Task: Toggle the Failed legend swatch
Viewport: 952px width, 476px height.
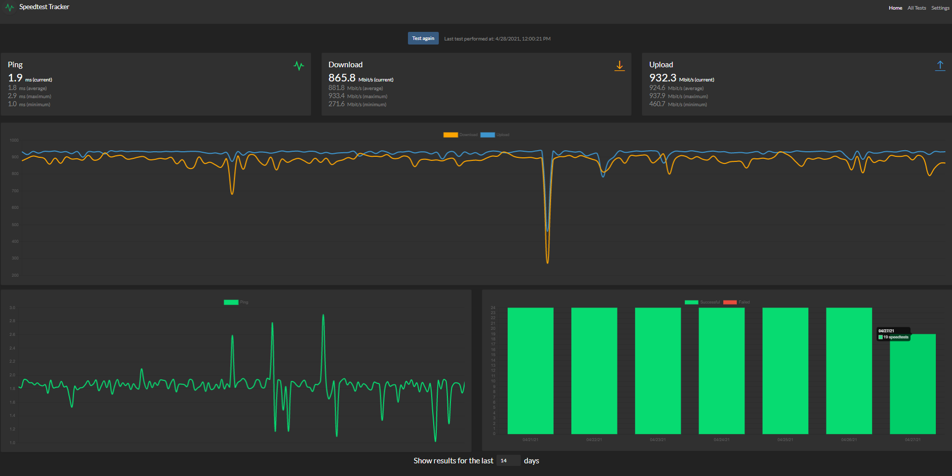Action: 730,302
